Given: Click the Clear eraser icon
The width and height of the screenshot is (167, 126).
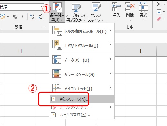Looking at the screenshot, I should tap(159, 19).
